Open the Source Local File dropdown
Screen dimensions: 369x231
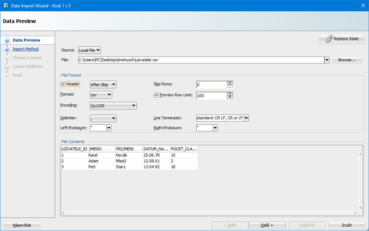point(90,50)
